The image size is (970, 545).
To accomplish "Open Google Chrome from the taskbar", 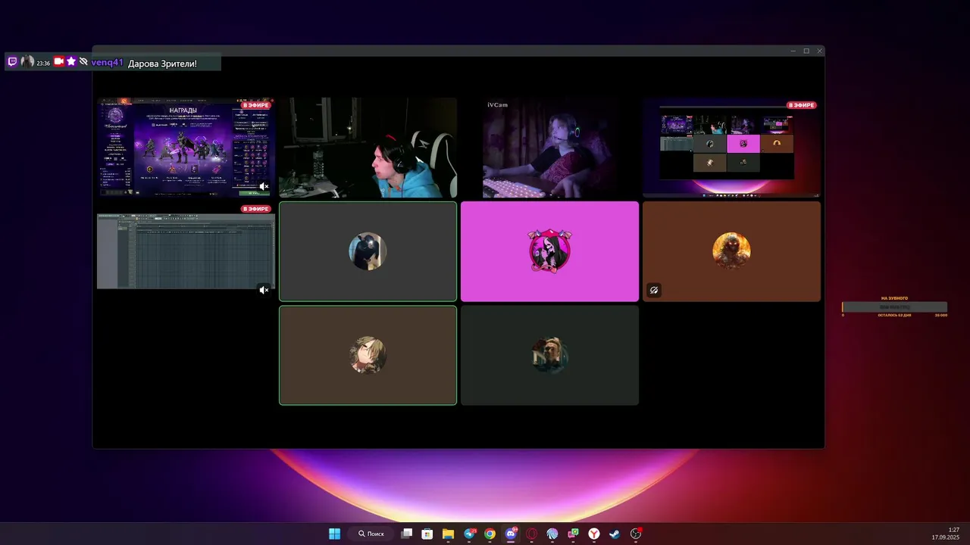I will click(490, 534).
